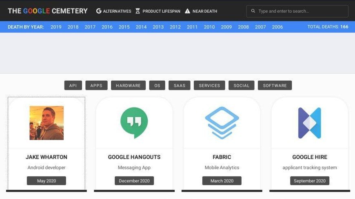Filter by the API category
The image size is (355, 199).
coord(73,85)
